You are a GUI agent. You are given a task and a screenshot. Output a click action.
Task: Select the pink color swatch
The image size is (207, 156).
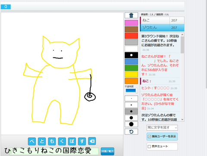pyautogui.click(x=131, y=23)
